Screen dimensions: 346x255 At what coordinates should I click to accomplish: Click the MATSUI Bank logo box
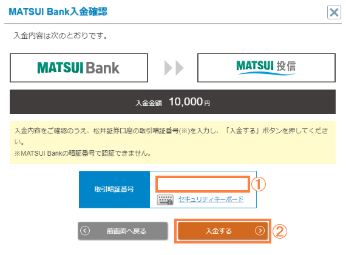(79, 68)
